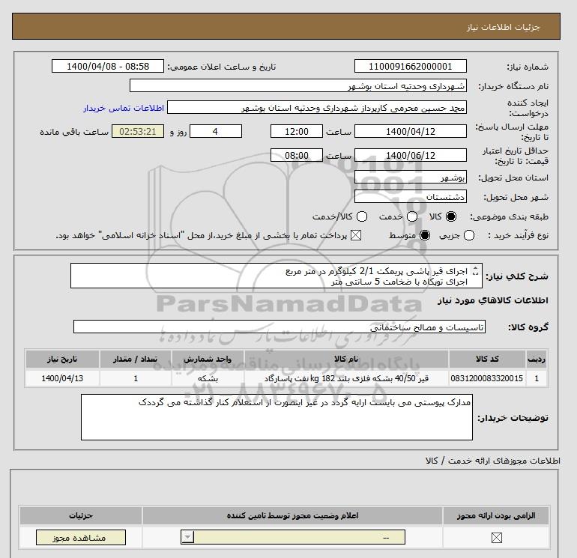Select the خدمت radio button

412,216
